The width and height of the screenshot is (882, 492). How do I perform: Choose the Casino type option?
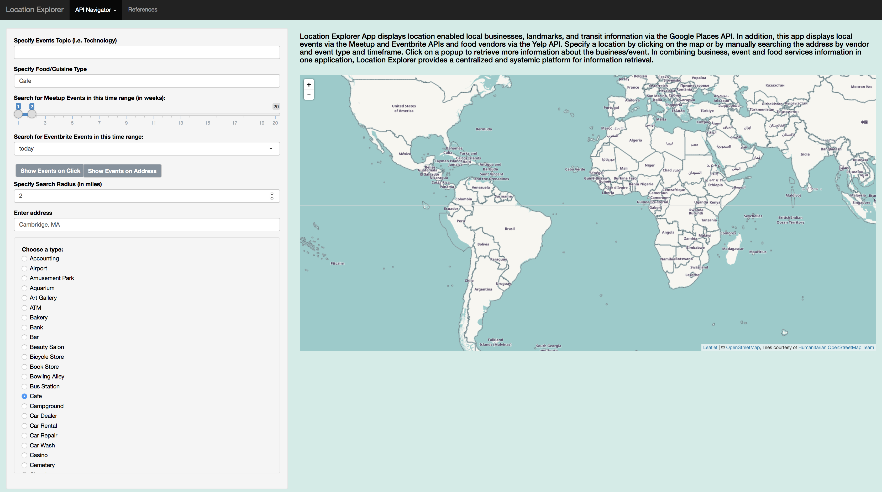click(x=24, y=455)
